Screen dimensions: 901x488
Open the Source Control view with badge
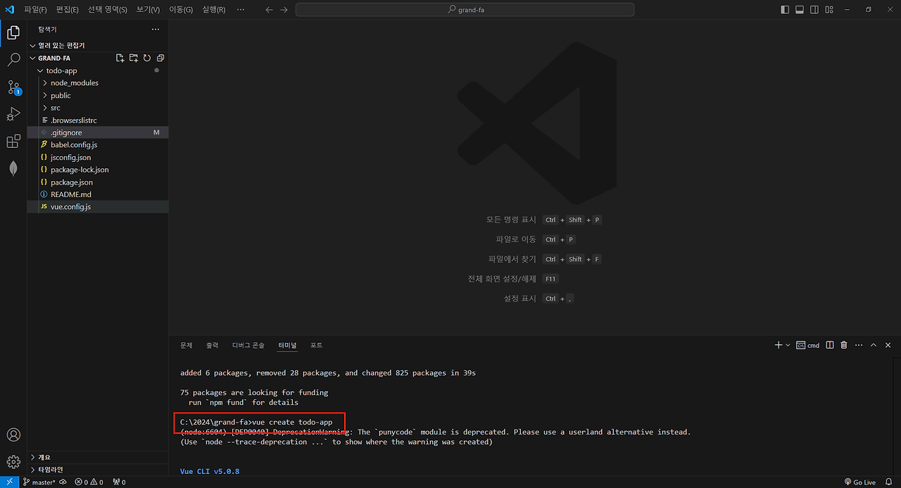click(13, 87)
